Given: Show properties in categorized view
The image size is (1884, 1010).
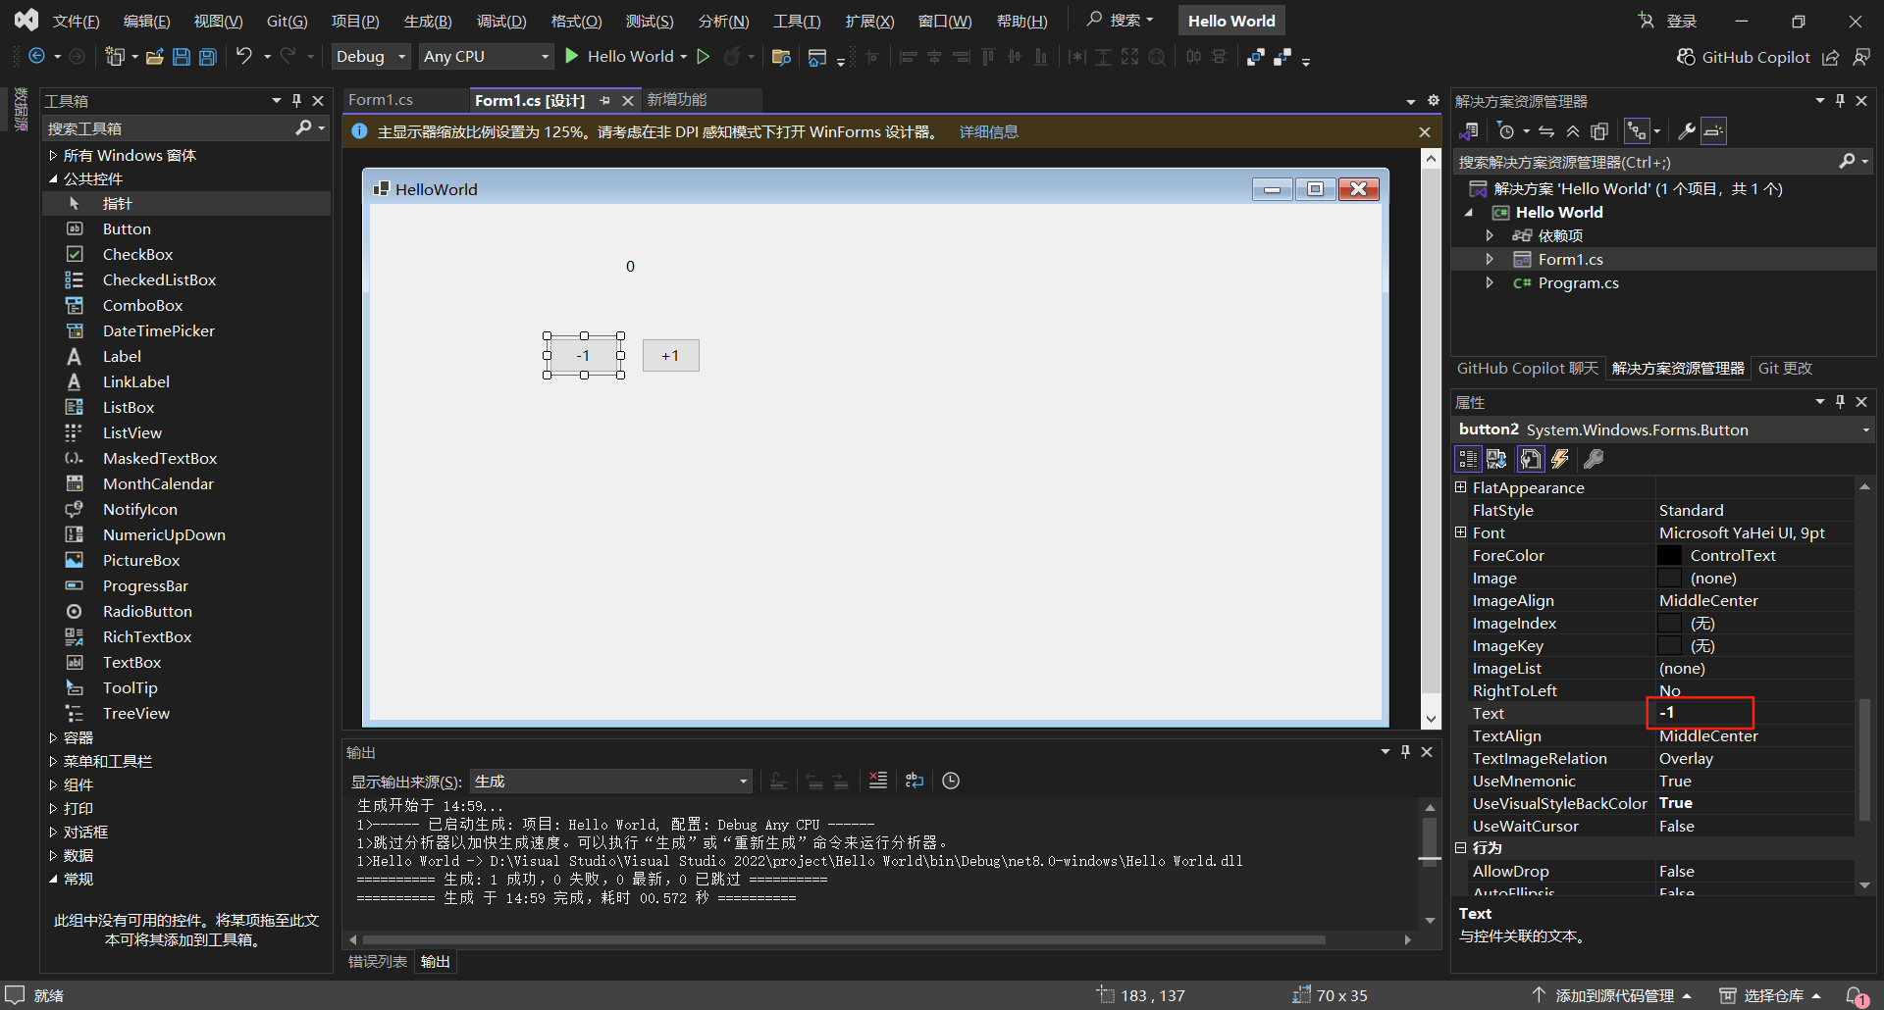Looking at the screenshot, I should coord(1468,459).
